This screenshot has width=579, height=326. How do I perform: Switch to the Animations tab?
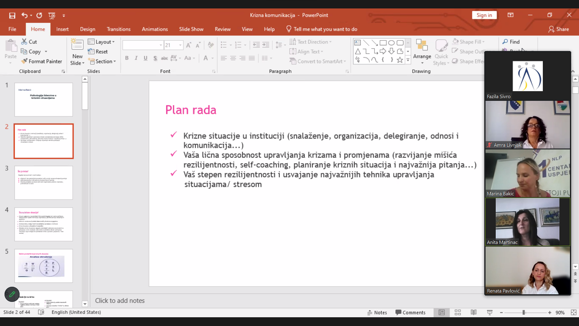155,29
